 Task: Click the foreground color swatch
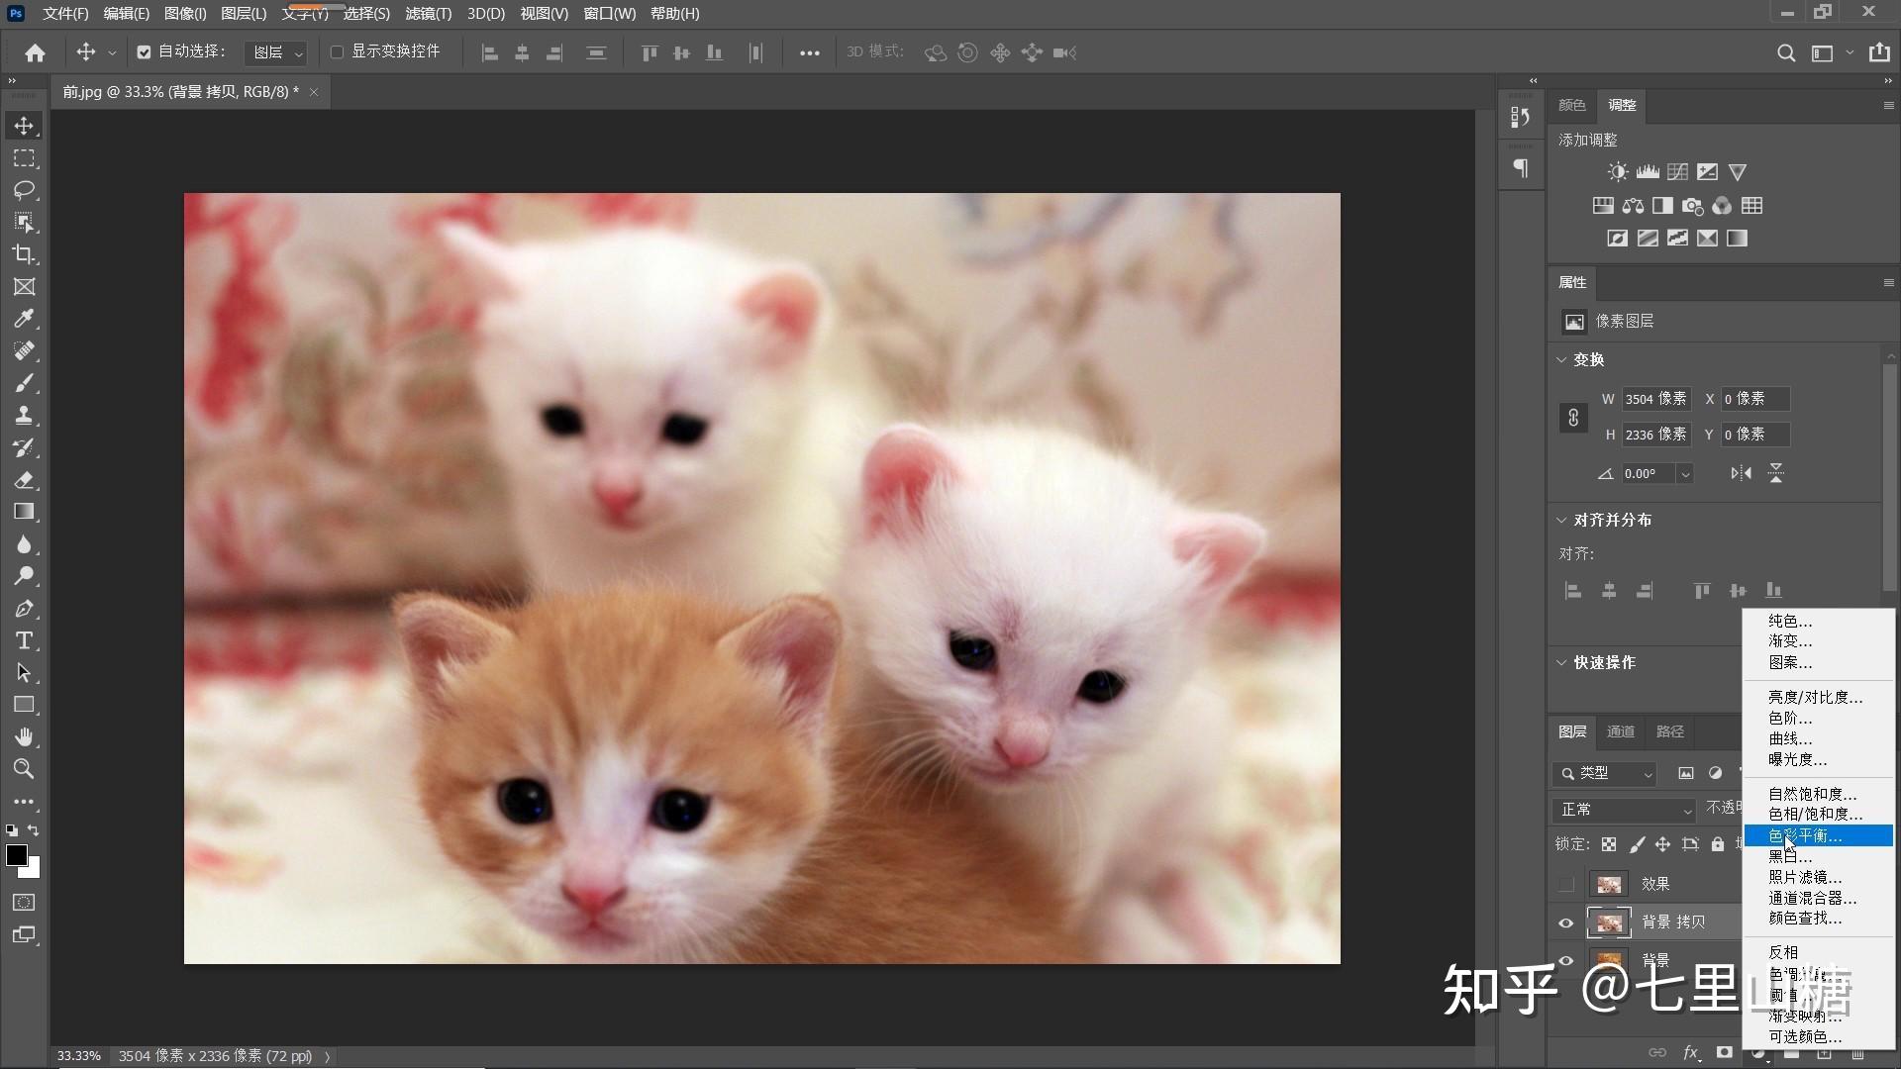click(x=17, y=856)
